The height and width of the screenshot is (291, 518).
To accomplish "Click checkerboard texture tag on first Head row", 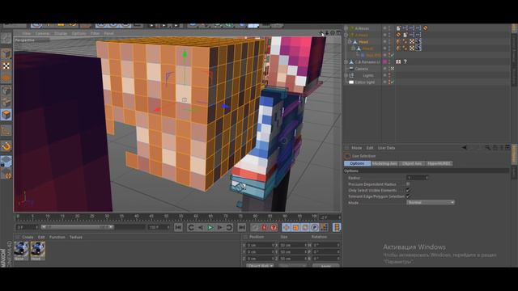I will tap(412, 41).
